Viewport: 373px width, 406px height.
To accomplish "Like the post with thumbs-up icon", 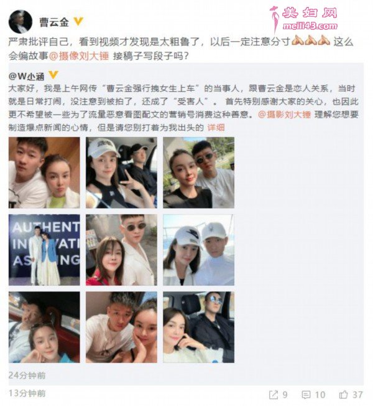I will click(x=344, y=395).
